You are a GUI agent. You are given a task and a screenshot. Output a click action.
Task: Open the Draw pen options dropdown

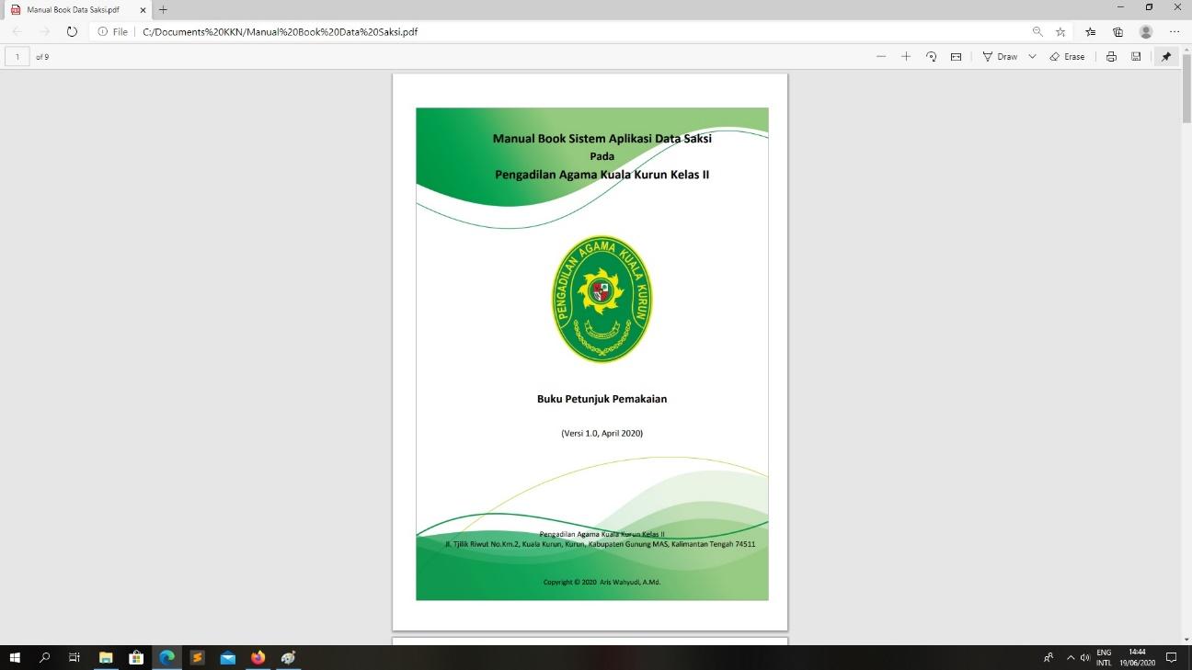coord(1031,56)
